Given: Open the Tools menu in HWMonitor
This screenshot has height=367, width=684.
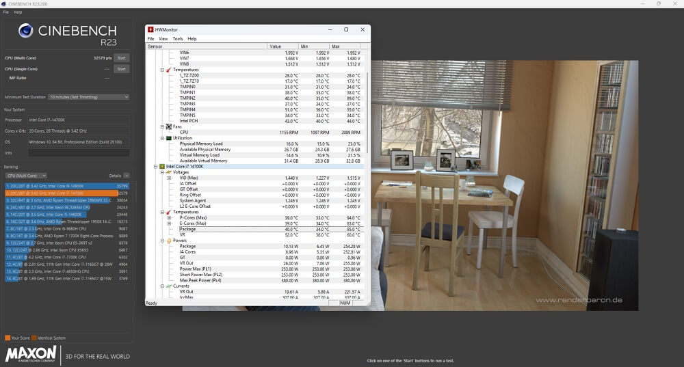Looking at the screenshot, I should [177, 39].
